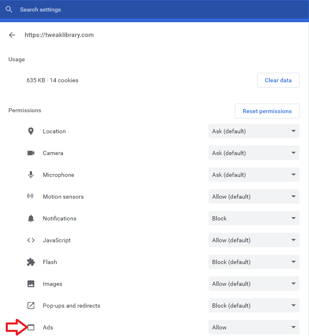Image resolution: width=309 pixels, height=336 pixels.
Task: Click the Images picture icon
Action: (x=31, y=283)
